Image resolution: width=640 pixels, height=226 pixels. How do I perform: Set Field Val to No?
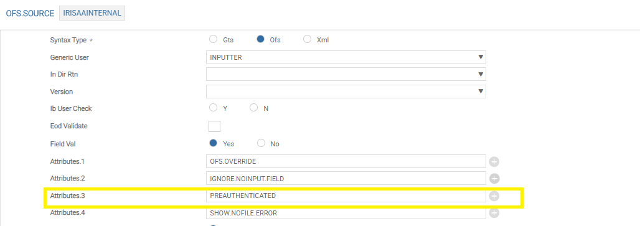pyautogui.click(x=261, y=143)
